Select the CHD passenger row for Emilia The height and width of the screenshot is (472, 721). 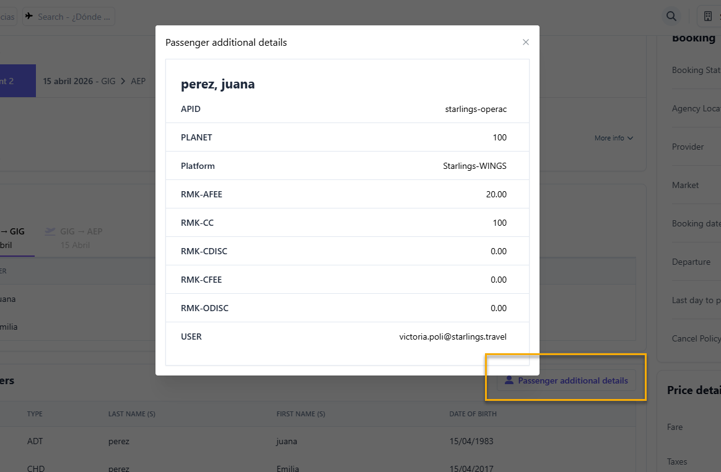pyautogui.click(x=286, y=468)
